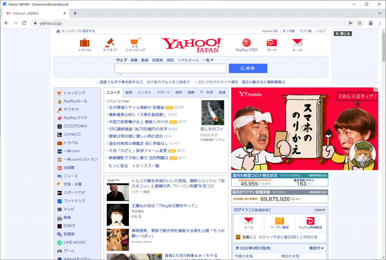Select the リアルタイム search category

tap(188, 60)
